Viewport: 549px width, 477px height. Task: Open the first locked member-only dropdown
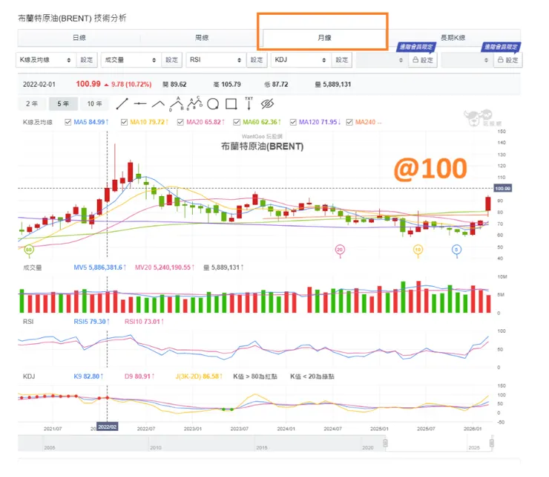coord(382,60)
